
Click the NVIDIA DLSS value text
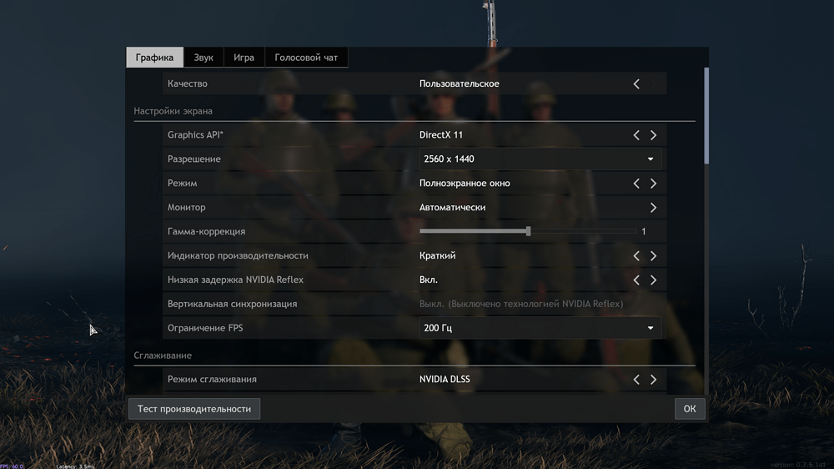click(x=445, y=379)
